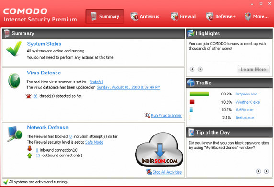Click the Summary clipboard icon in tab
Image resolution: width=274 pixels, height=187 pixels.
tap(94, 16)
